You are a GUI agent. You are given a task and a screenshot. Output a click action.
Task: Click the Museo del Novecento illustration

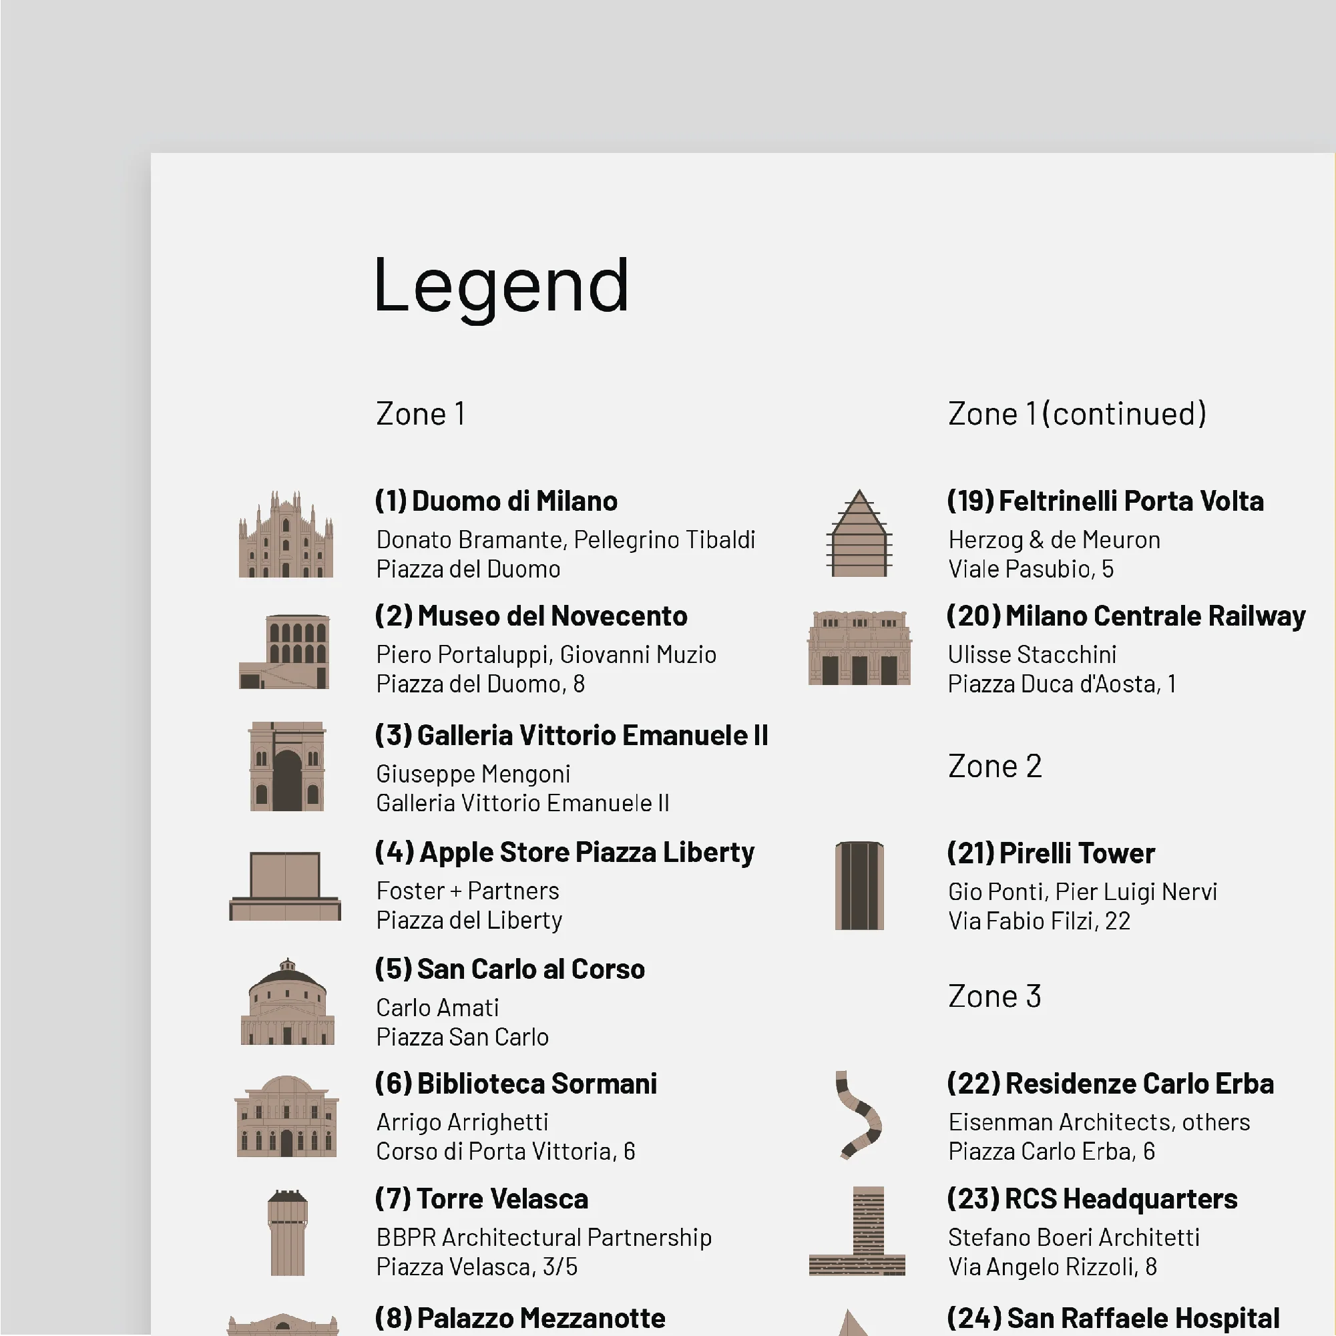[286, 652]
